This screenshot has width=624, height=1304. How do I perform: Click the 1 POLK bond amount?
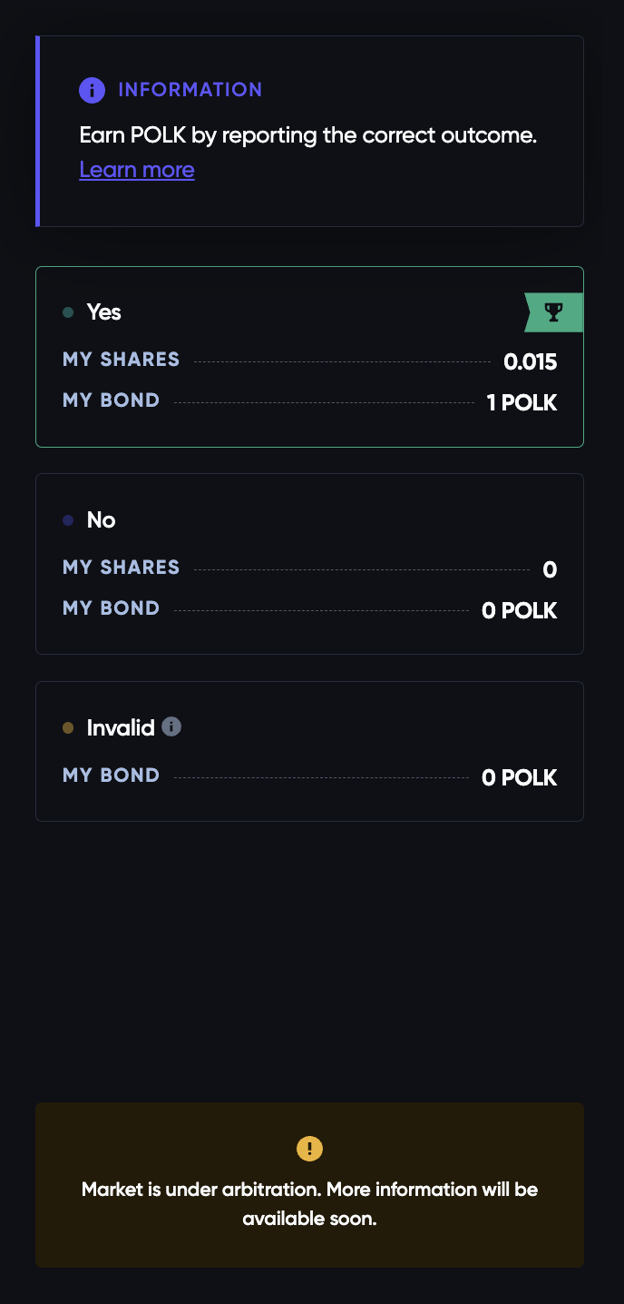click(522, 402)
